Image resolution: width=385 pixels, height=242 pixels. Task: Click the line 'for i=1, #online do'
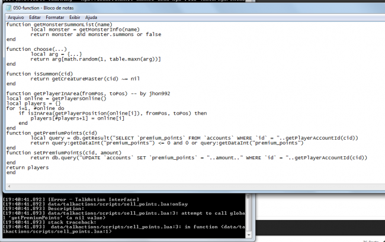coord(36,108)
